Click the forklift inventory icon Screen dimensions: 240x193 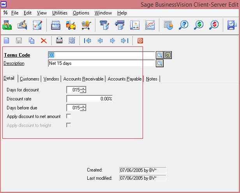click(x=71, y=26)
